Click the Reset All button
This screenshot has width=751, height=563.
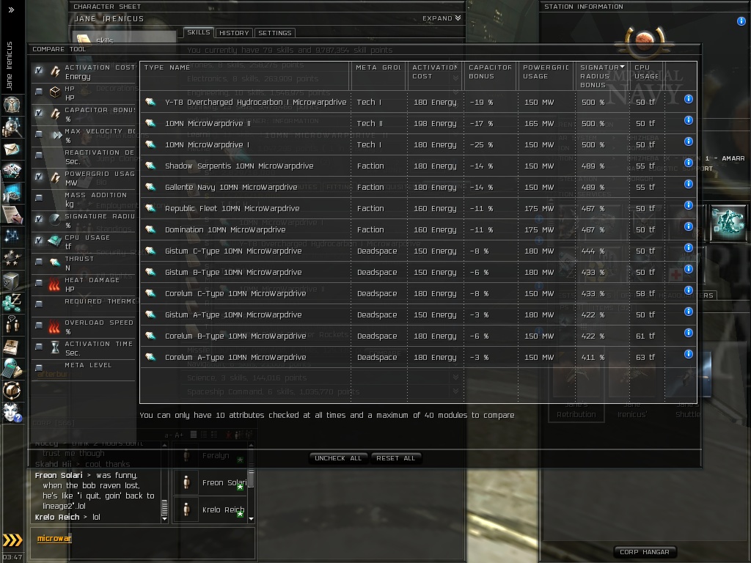tap(395, 458)
